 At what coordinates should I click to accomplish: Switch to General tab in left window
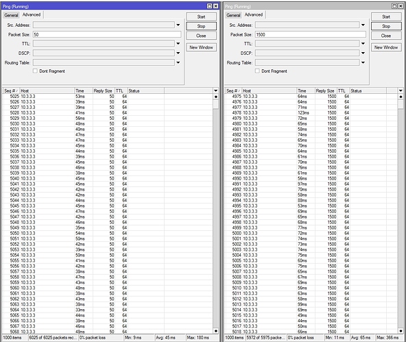11,15
